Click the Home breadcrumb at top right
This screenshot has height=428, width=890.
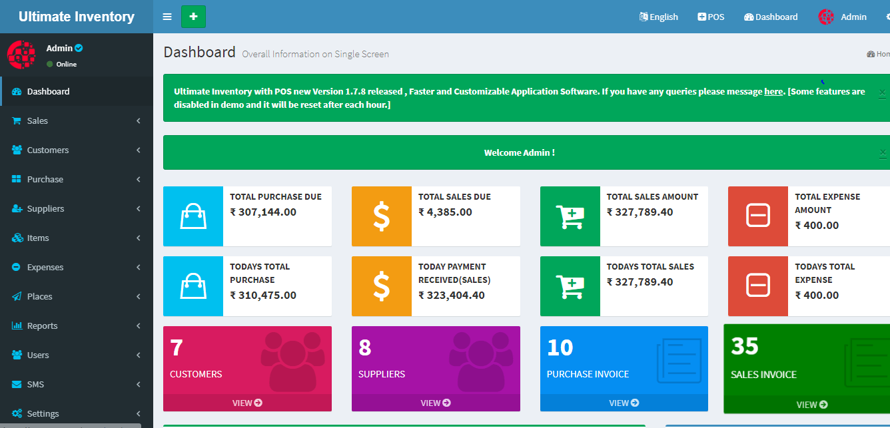click(x=879, y=54)
